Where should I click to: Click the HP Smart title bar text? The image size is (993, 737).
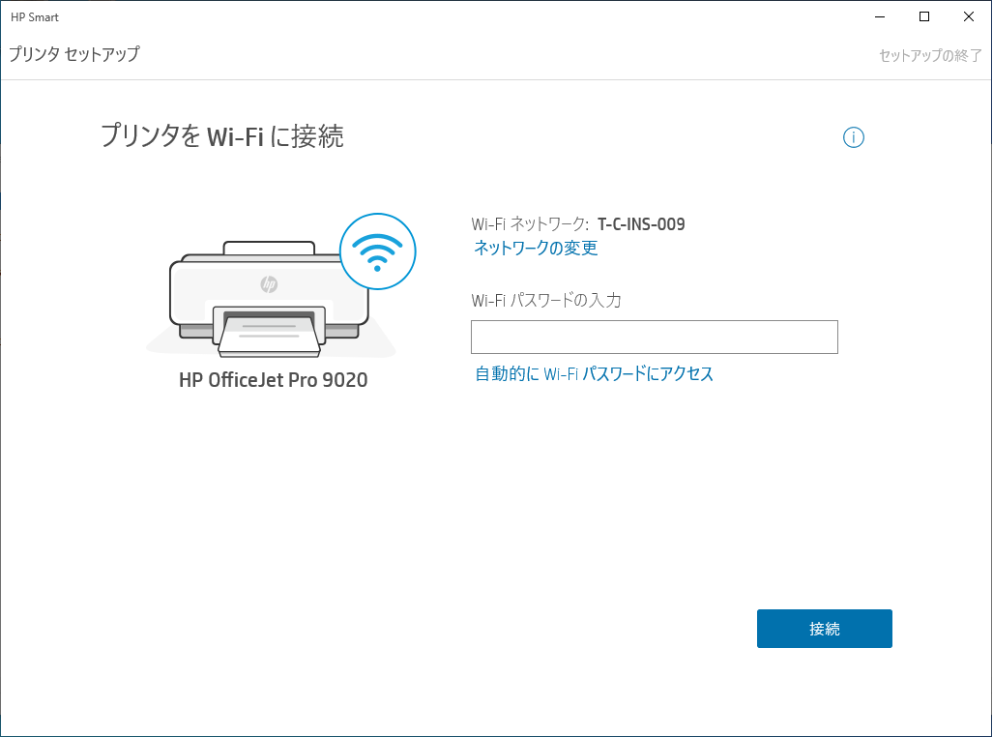34,16
